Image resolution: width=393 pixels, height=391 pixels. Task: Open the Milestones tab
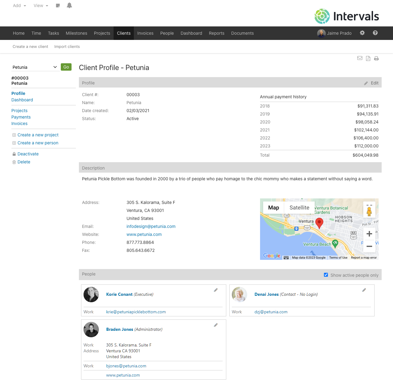76,33
